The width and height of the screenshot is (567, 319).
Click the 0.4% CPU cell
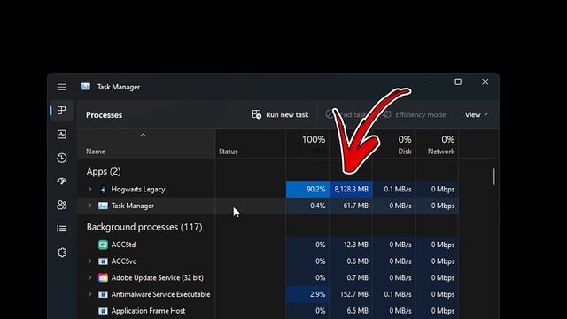point(307,206)
